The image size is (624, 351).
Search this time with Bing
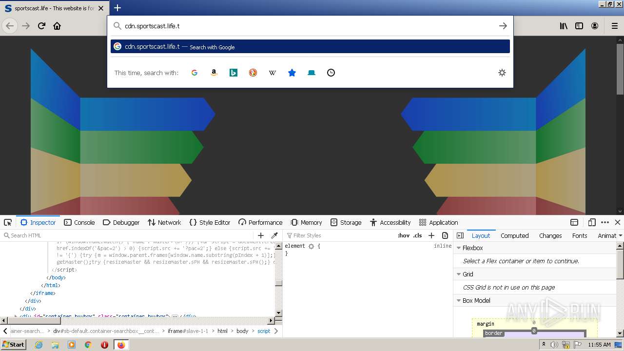(234, 73)
